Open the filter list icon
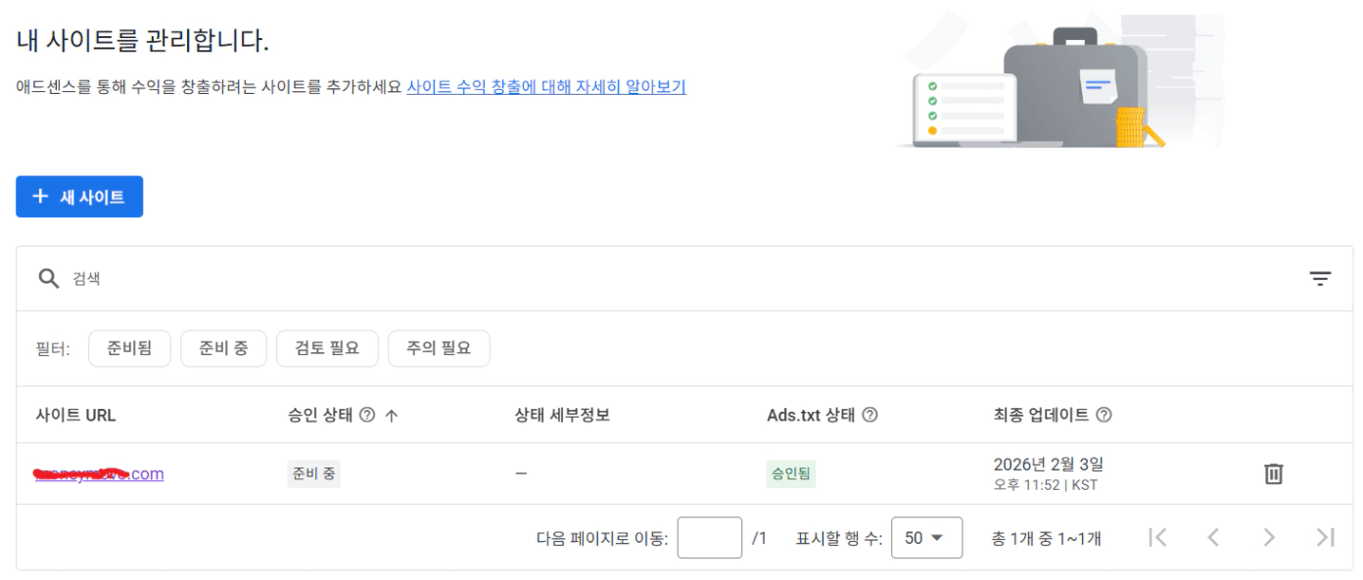This screenshot has height=580, width=1363. tap(1320, 279)
